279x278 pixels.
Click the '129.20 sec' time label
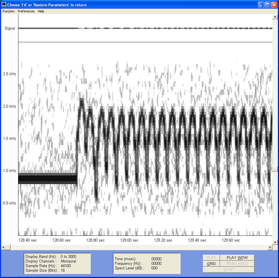click(163, 240)
